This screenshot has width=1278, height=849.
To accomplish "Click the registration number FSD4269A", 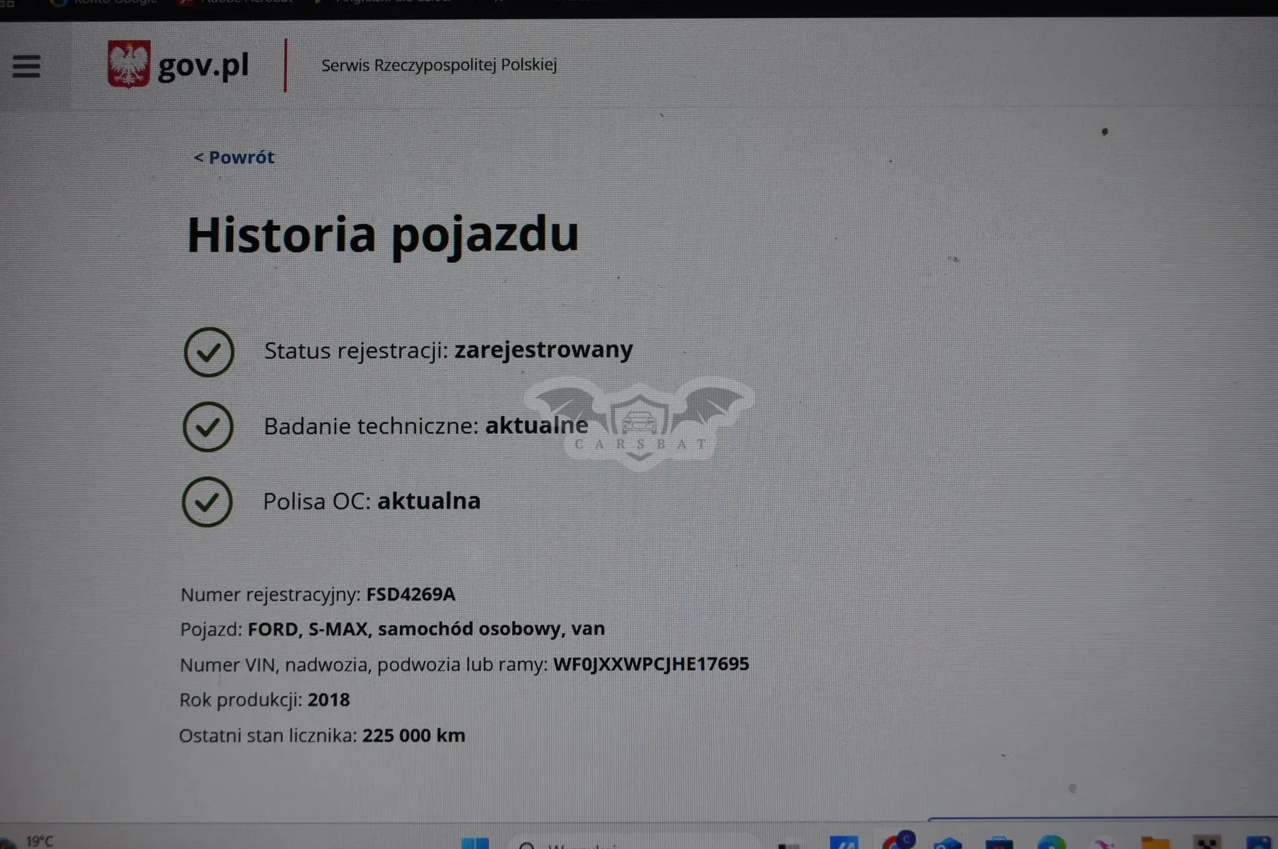I will (x=411, y=594).
